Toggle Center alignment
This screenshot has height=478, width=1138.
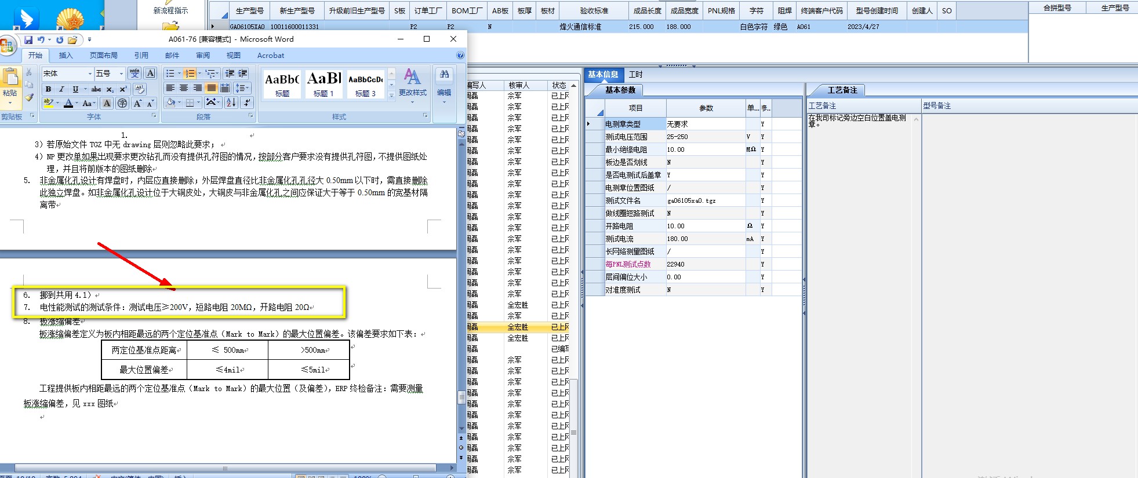click(184, 88)
